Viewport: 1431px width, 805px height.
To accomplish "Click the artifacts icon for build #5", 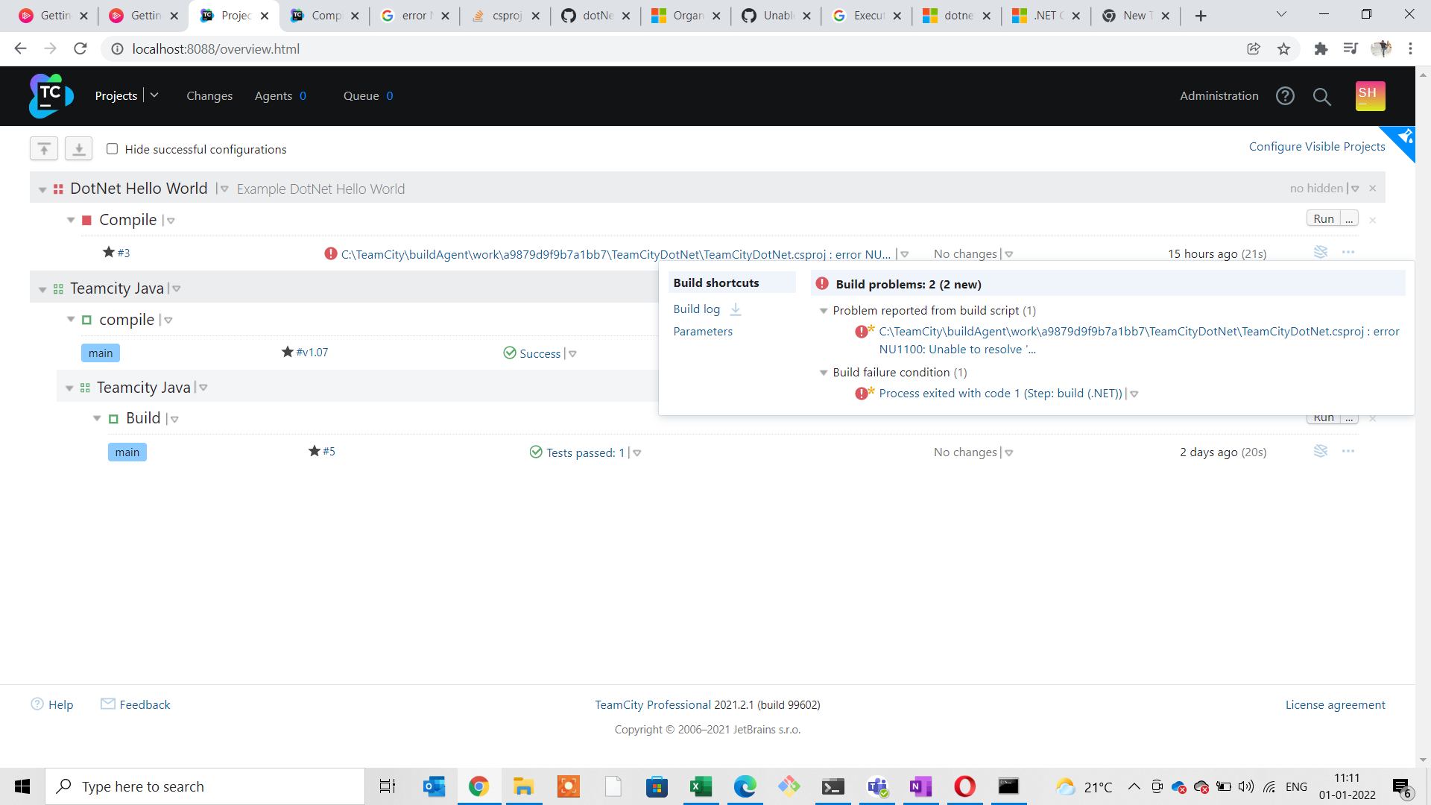I will tap(1320, 451).
